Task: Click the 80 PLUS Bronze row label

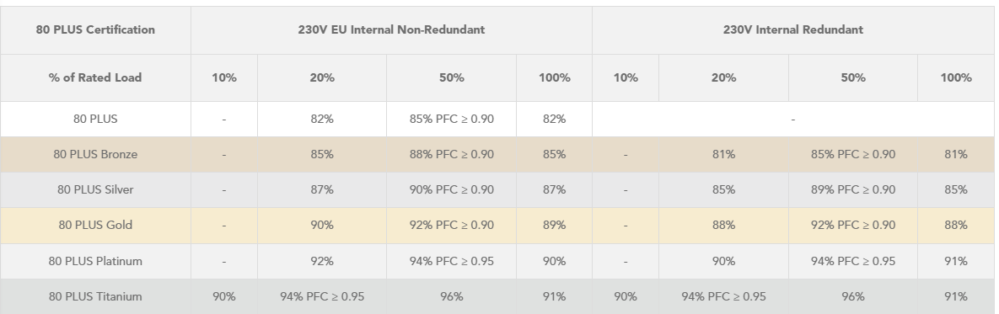Action: (x=95, y=154)
